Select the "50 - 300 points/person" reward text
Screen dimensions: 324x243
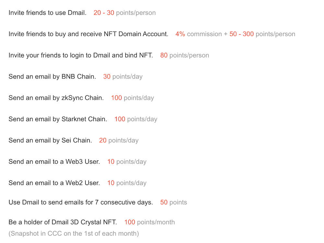click(x=262, y=34)
